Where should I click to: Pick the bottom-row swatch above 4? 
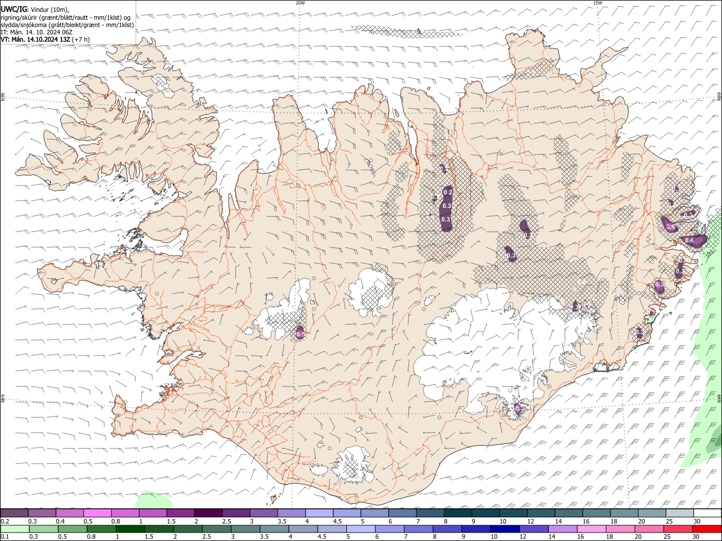pos(302,529)
